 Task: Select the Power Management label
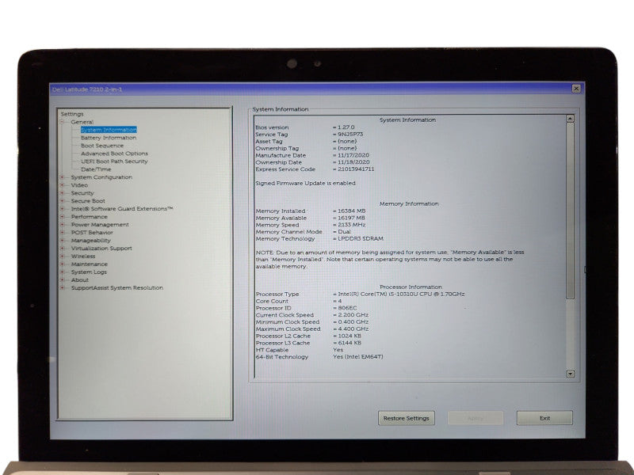click(100, 225)
